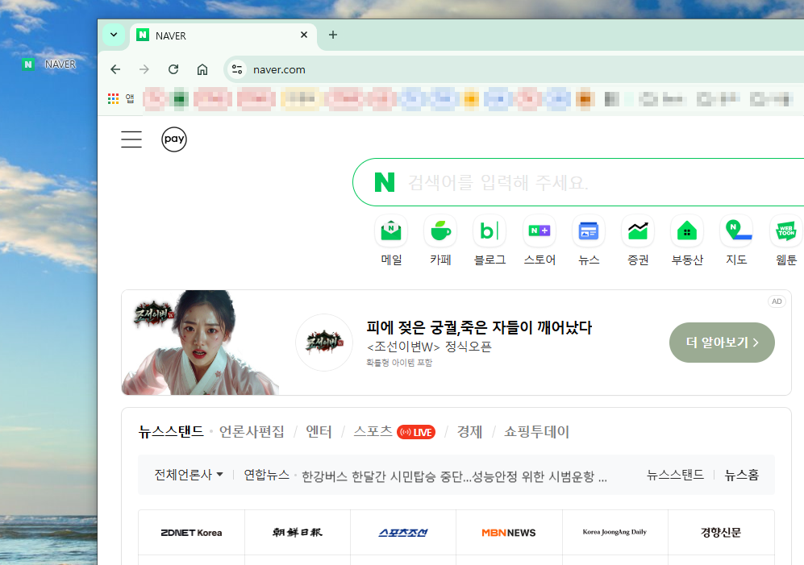Open 스포츠조선 press logo
This screenshot has height=565, width=804.
[x=403, y=533]
